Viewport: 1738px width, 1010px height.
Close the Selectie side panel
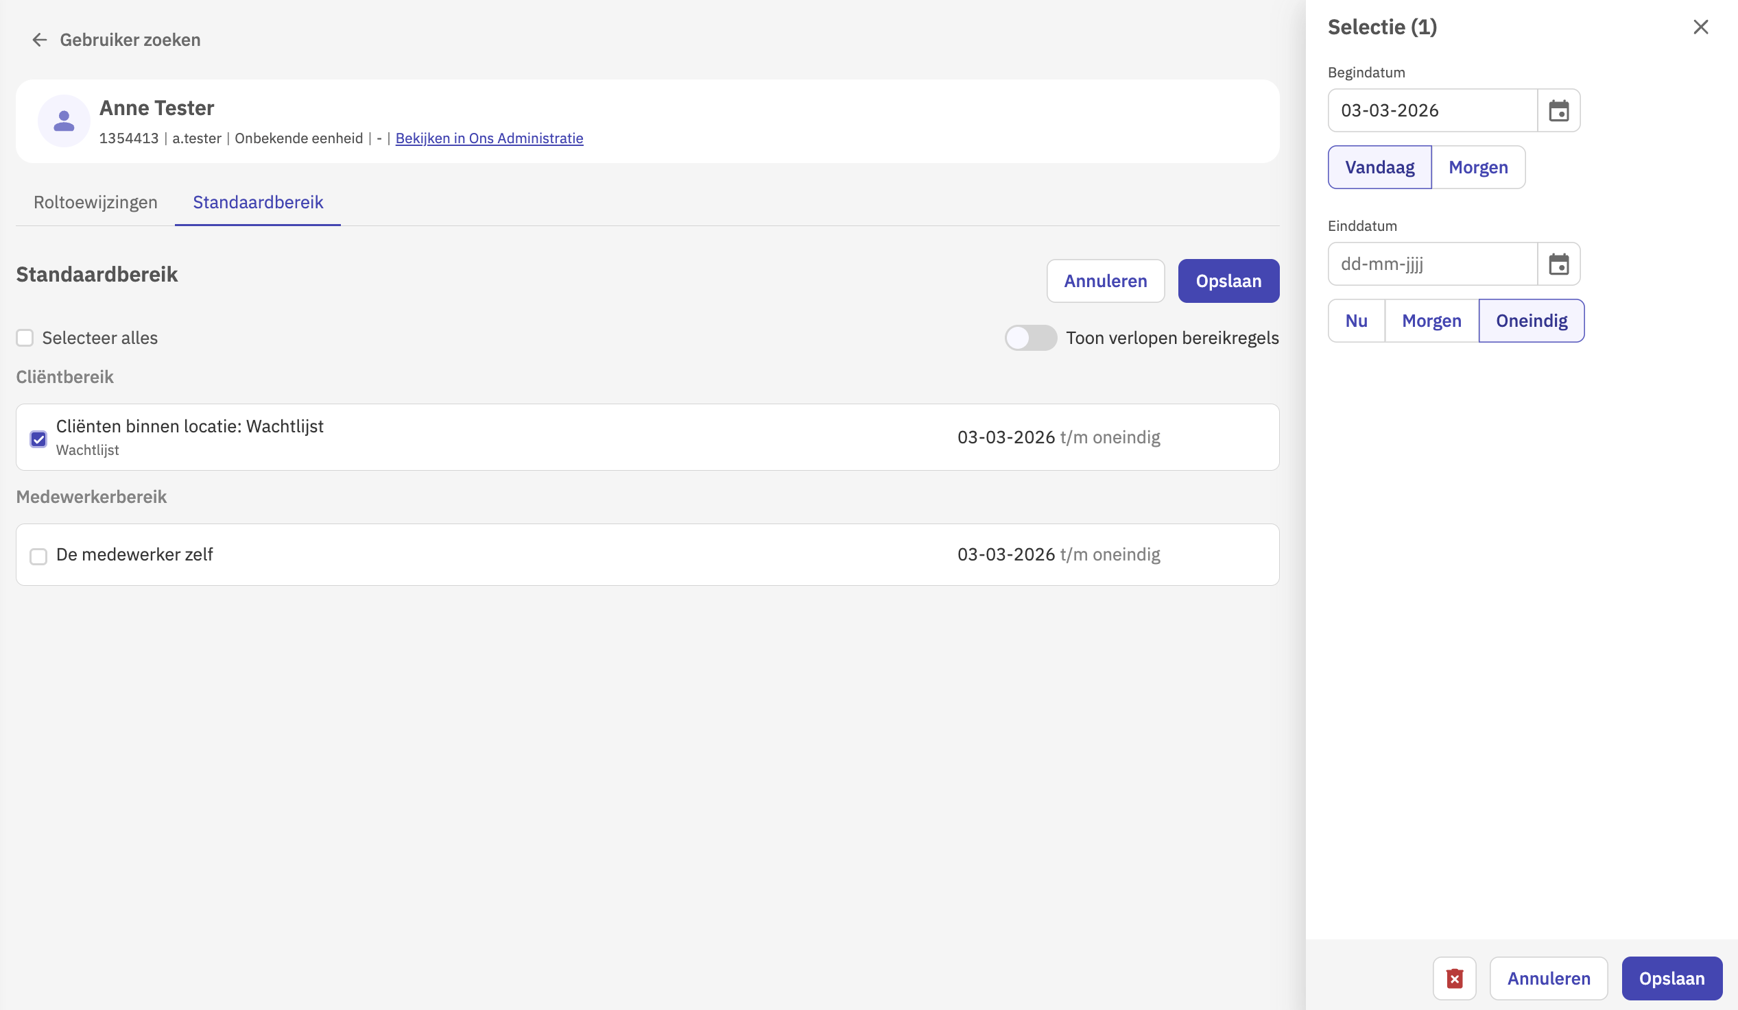[1700, 27]
